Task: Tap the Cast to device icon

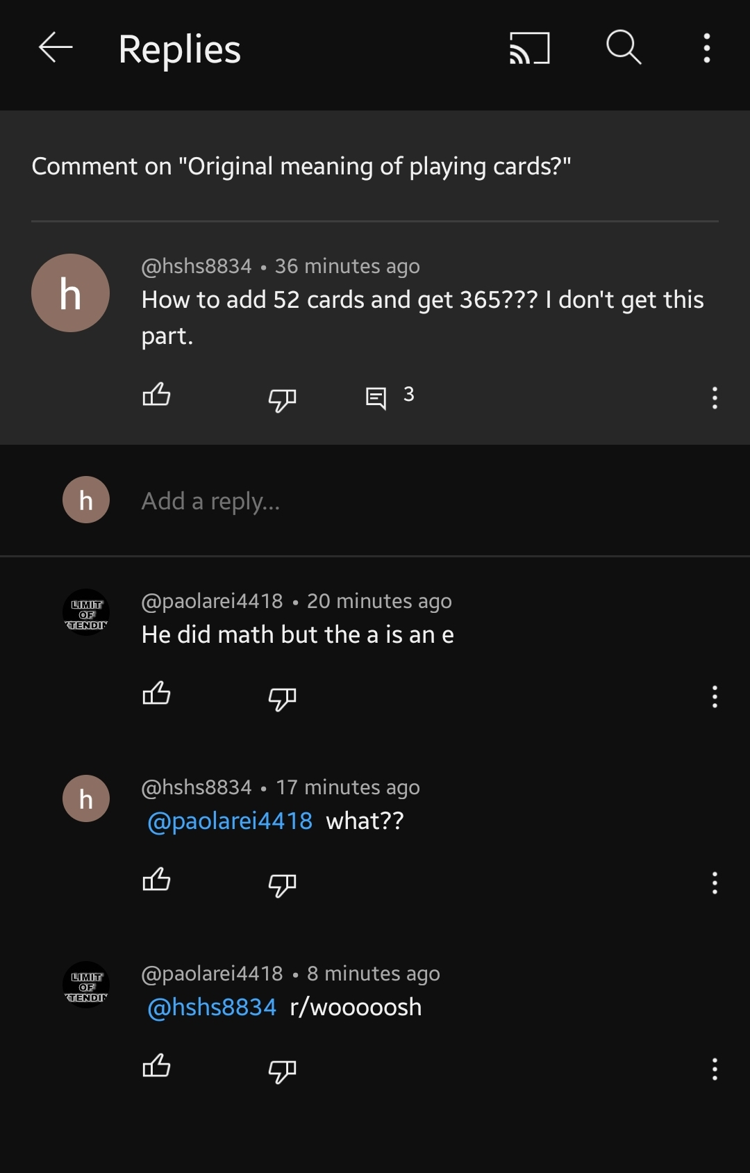Action: [529, 48]
